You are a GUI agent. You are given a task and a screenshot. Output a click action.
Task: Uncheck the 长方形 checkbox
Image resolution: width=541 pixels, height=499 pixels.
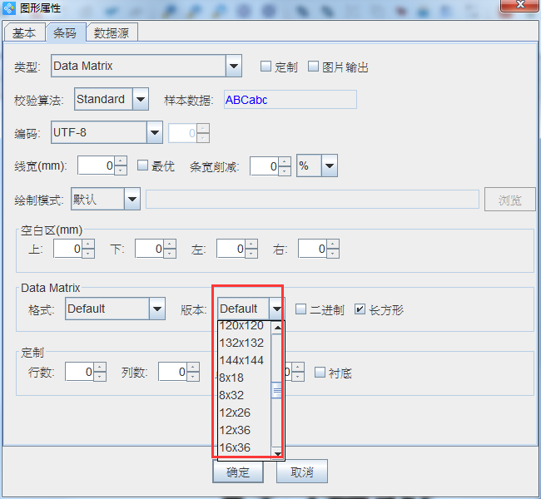360,309
